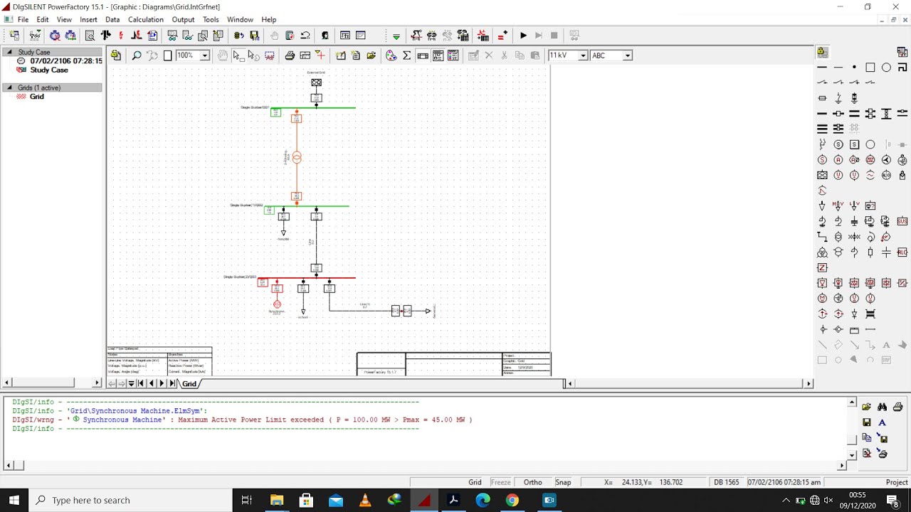Collapse the Grids (1 active) section

pos(9,87)
